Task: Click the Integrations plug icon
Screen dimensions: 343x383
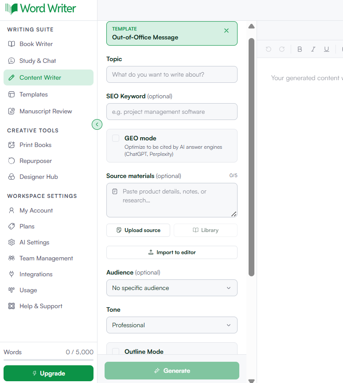Action: (x=12, y=275)
